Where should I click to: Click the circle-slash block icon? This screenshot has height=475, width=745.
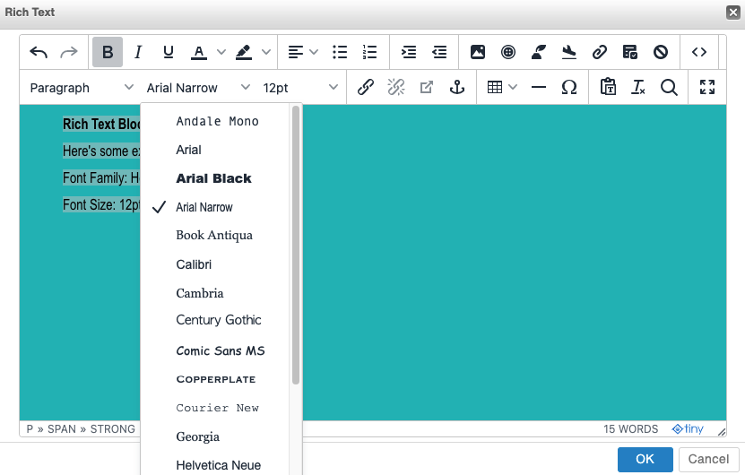pyautogui.click(x=661, y=52)
